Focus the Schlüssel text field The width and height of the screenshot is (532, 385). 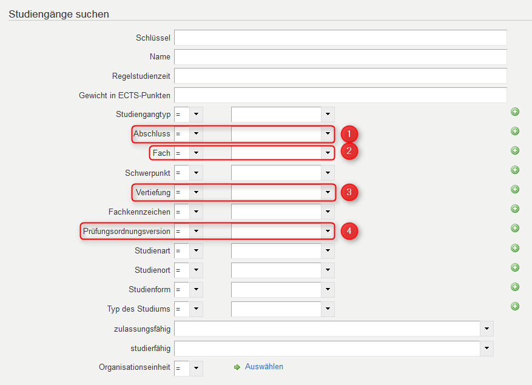(x=340, y=38)
